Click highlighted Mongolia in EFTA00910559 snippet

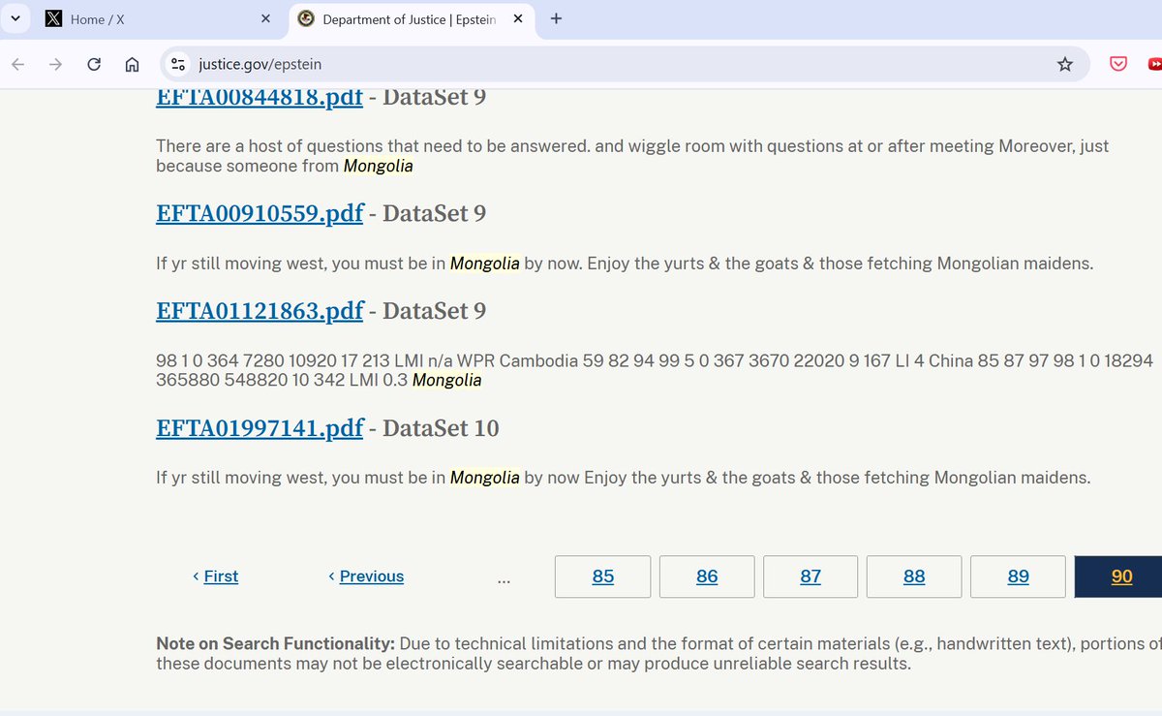tap(485, 263)
